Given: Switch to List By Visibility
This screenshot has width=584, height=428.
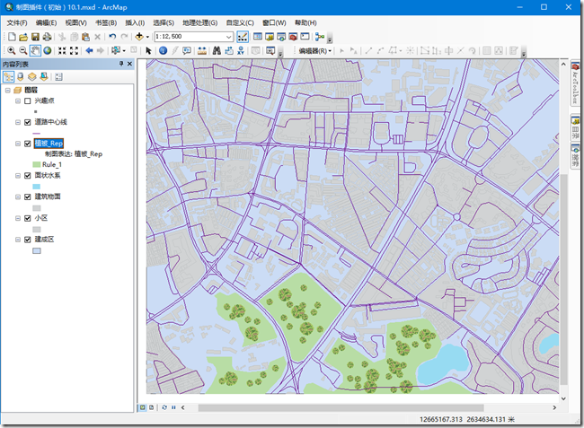Looking at the screenshot, I should point(32,77).
